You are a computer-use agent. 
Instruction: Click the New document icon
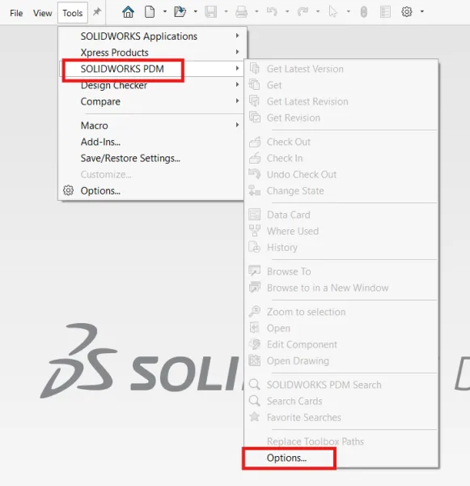150,12
